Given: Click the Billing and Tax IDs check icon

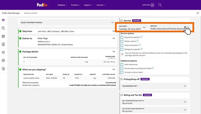Looking at the screenshot, I should tap(122, 95).
